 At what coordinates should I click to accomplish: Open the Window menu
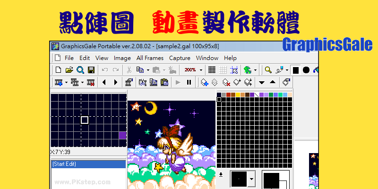pyautogui.click(x=207, y=58)
